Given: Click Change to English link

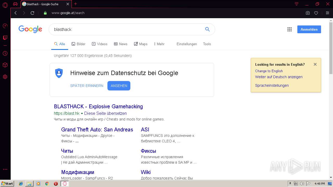Looking at the screenshot, I should coord(269,71).
